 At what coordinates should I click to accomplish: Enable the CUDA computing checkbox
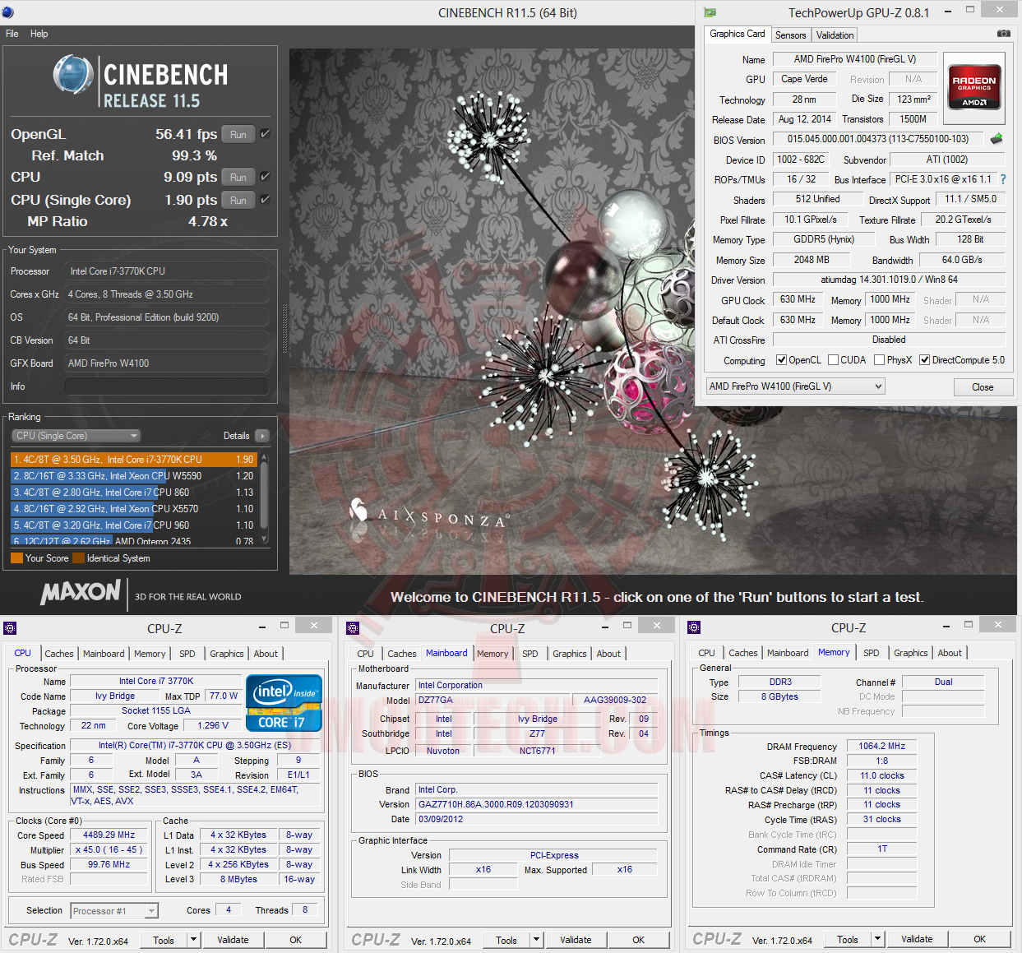(834, 360)
